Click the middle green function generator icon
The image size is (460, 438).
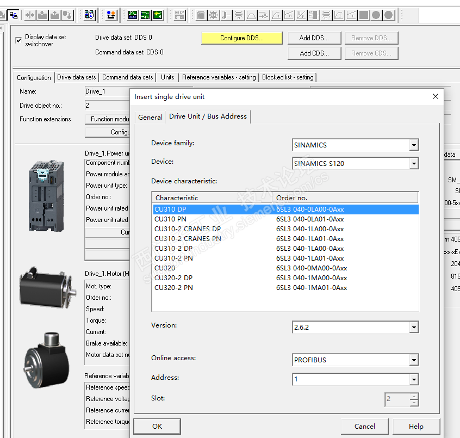tap(145, 15)
